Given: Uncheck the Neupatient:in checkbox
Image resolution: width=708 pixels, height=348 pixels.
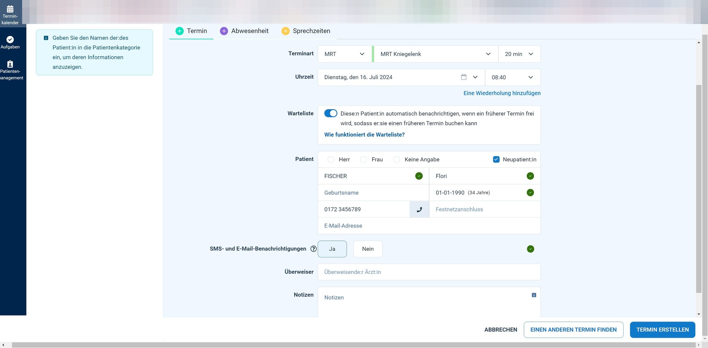Looking at the screenshot, I should (496, 159).
